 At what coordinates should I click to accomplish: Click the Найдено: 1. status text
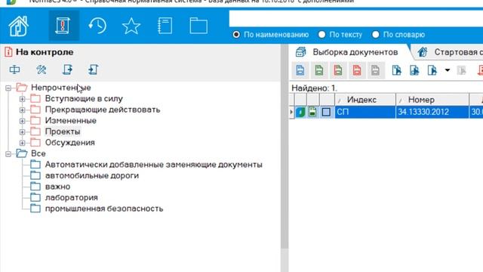pos(314,88)
